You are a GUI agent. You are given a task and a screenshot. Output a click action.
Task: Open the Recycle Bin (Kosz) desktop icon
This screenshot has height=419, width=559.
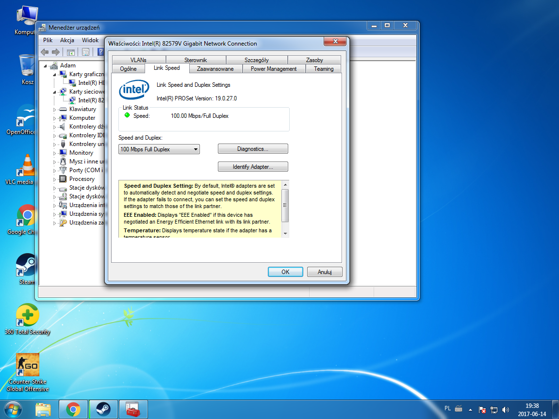pyautogui.click(x=26, y=65)
